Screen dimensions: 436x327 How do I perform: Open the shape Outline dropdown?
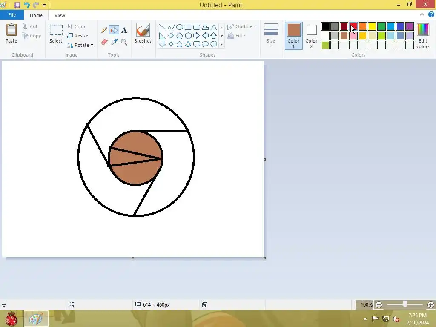point(242,27)
